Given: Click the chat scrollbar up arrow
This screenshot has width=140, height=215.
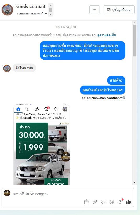Looking at the screenshot, I should (135, 23).
